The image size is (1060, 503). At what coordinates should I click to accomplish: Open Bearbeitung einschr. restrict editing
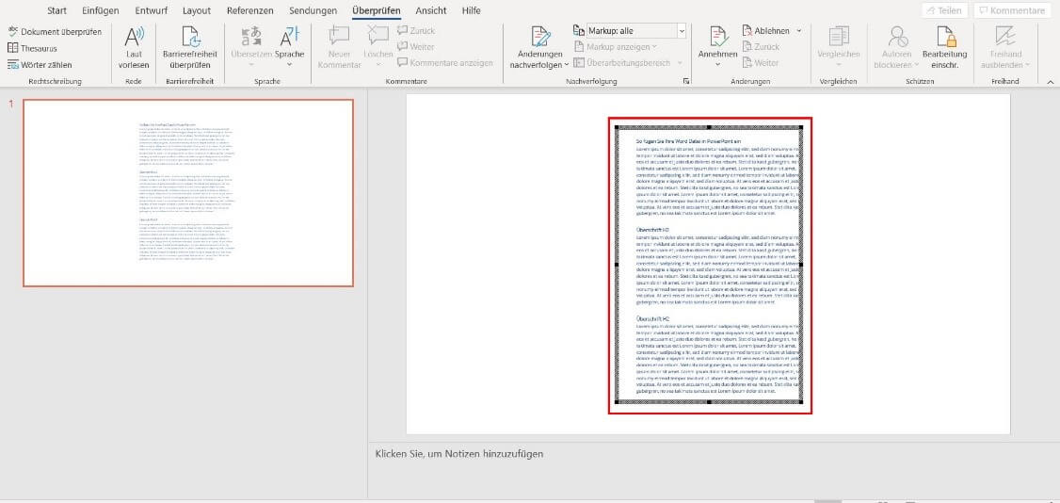click(x=944, y=47)
